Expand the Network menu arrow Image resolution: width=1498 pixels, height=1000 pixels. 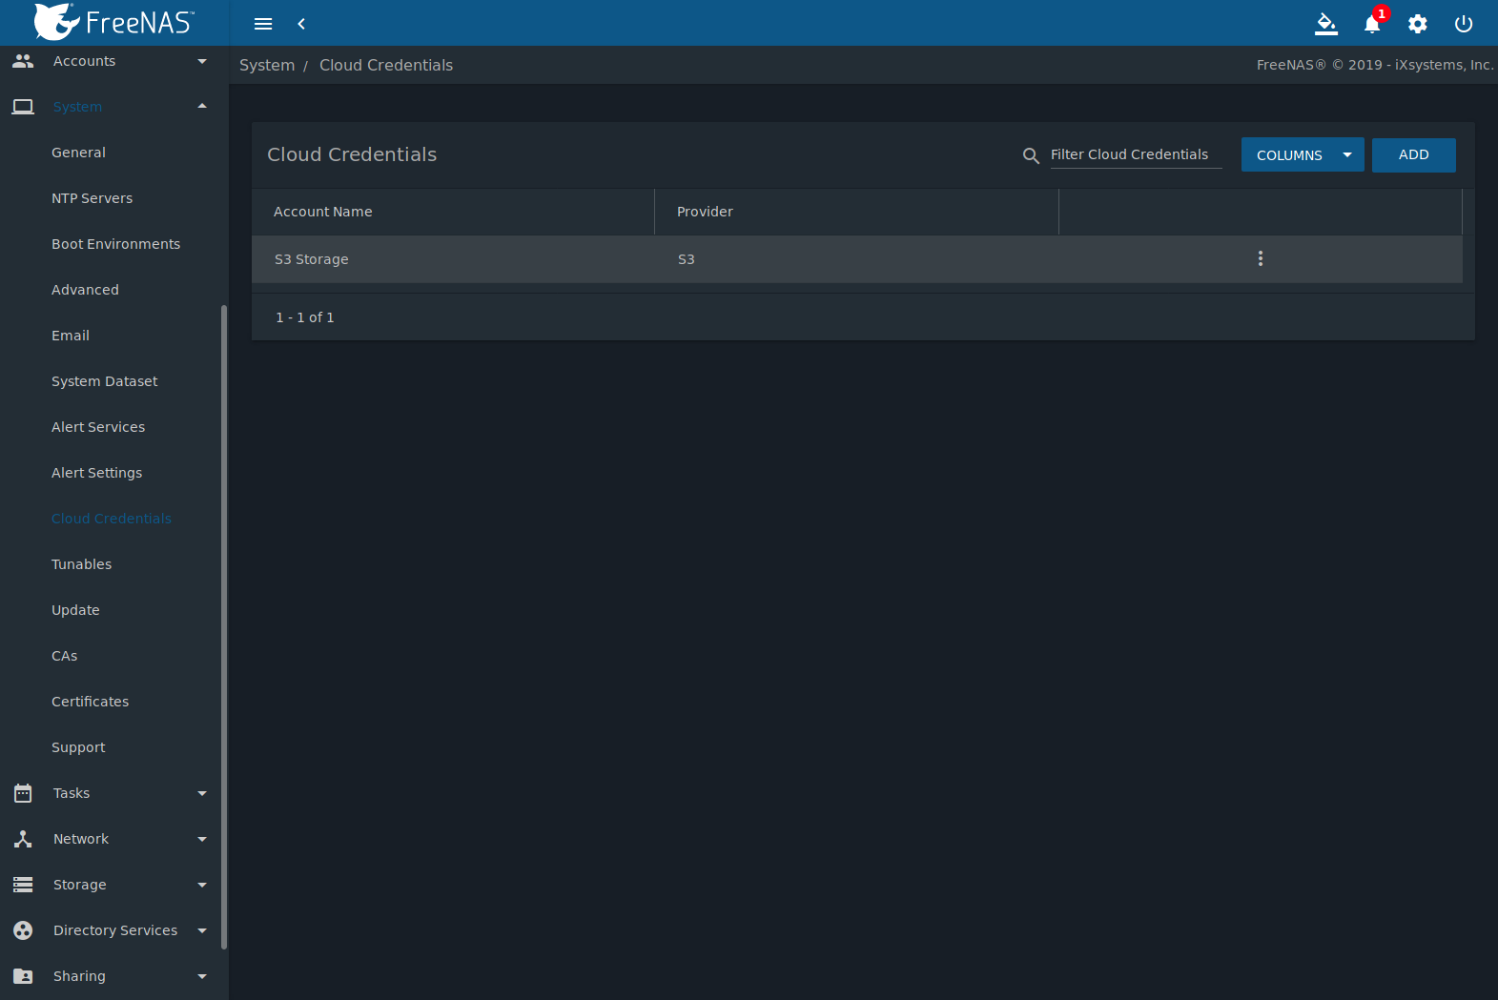(202, 839)
